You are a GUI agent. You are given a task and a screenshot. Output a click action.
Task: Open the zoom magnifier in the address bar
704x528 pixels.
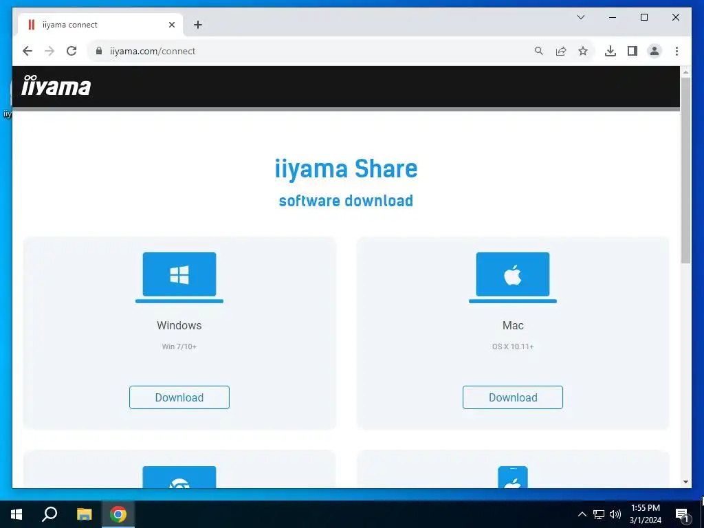tap(539, 51)
